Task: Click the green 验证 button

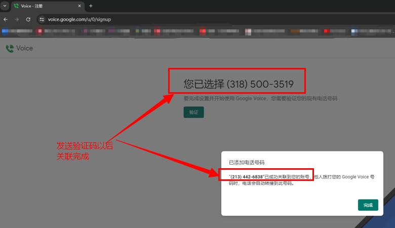Action: [193, 112]
